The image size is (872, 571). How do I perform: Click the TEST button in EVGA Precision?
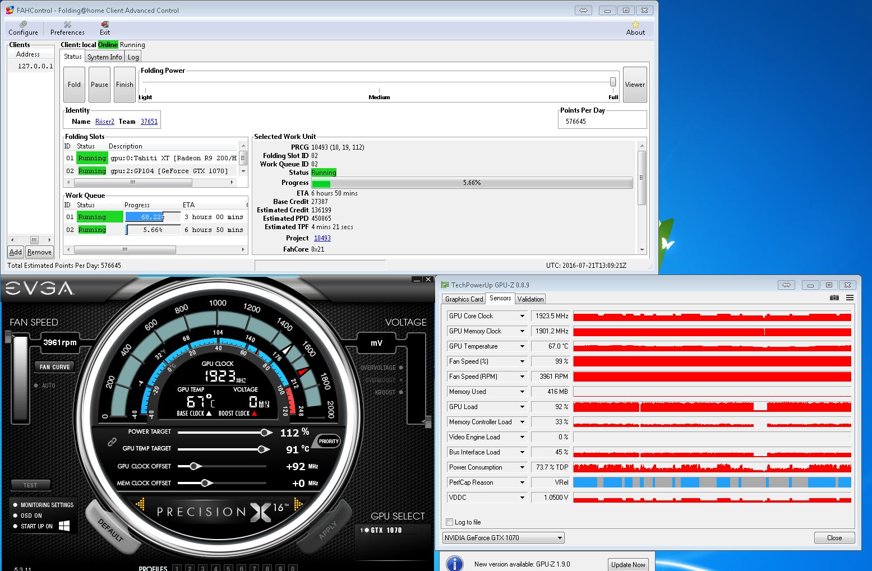(30, 485)
